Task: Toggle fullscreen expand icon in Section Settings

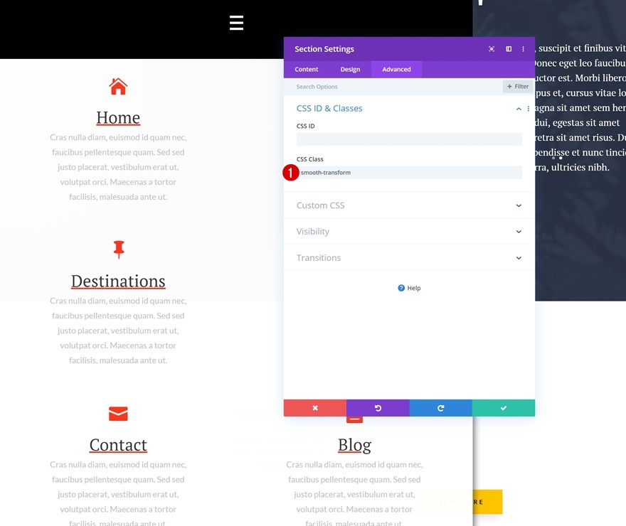Action: (492, 49)
